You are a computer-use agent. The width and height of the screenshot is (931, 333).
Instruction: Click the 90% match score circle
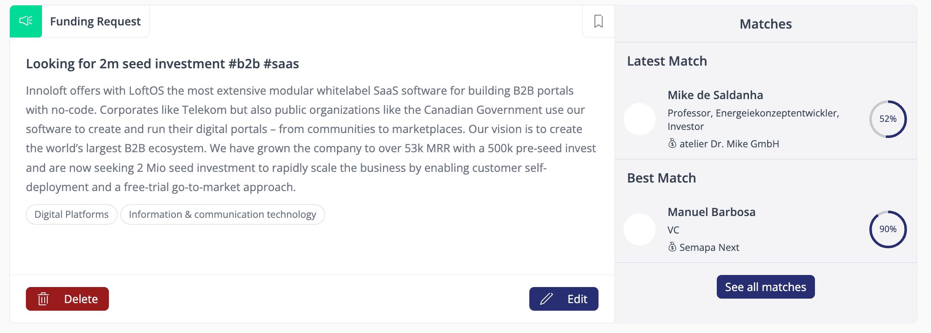(888, 229)
